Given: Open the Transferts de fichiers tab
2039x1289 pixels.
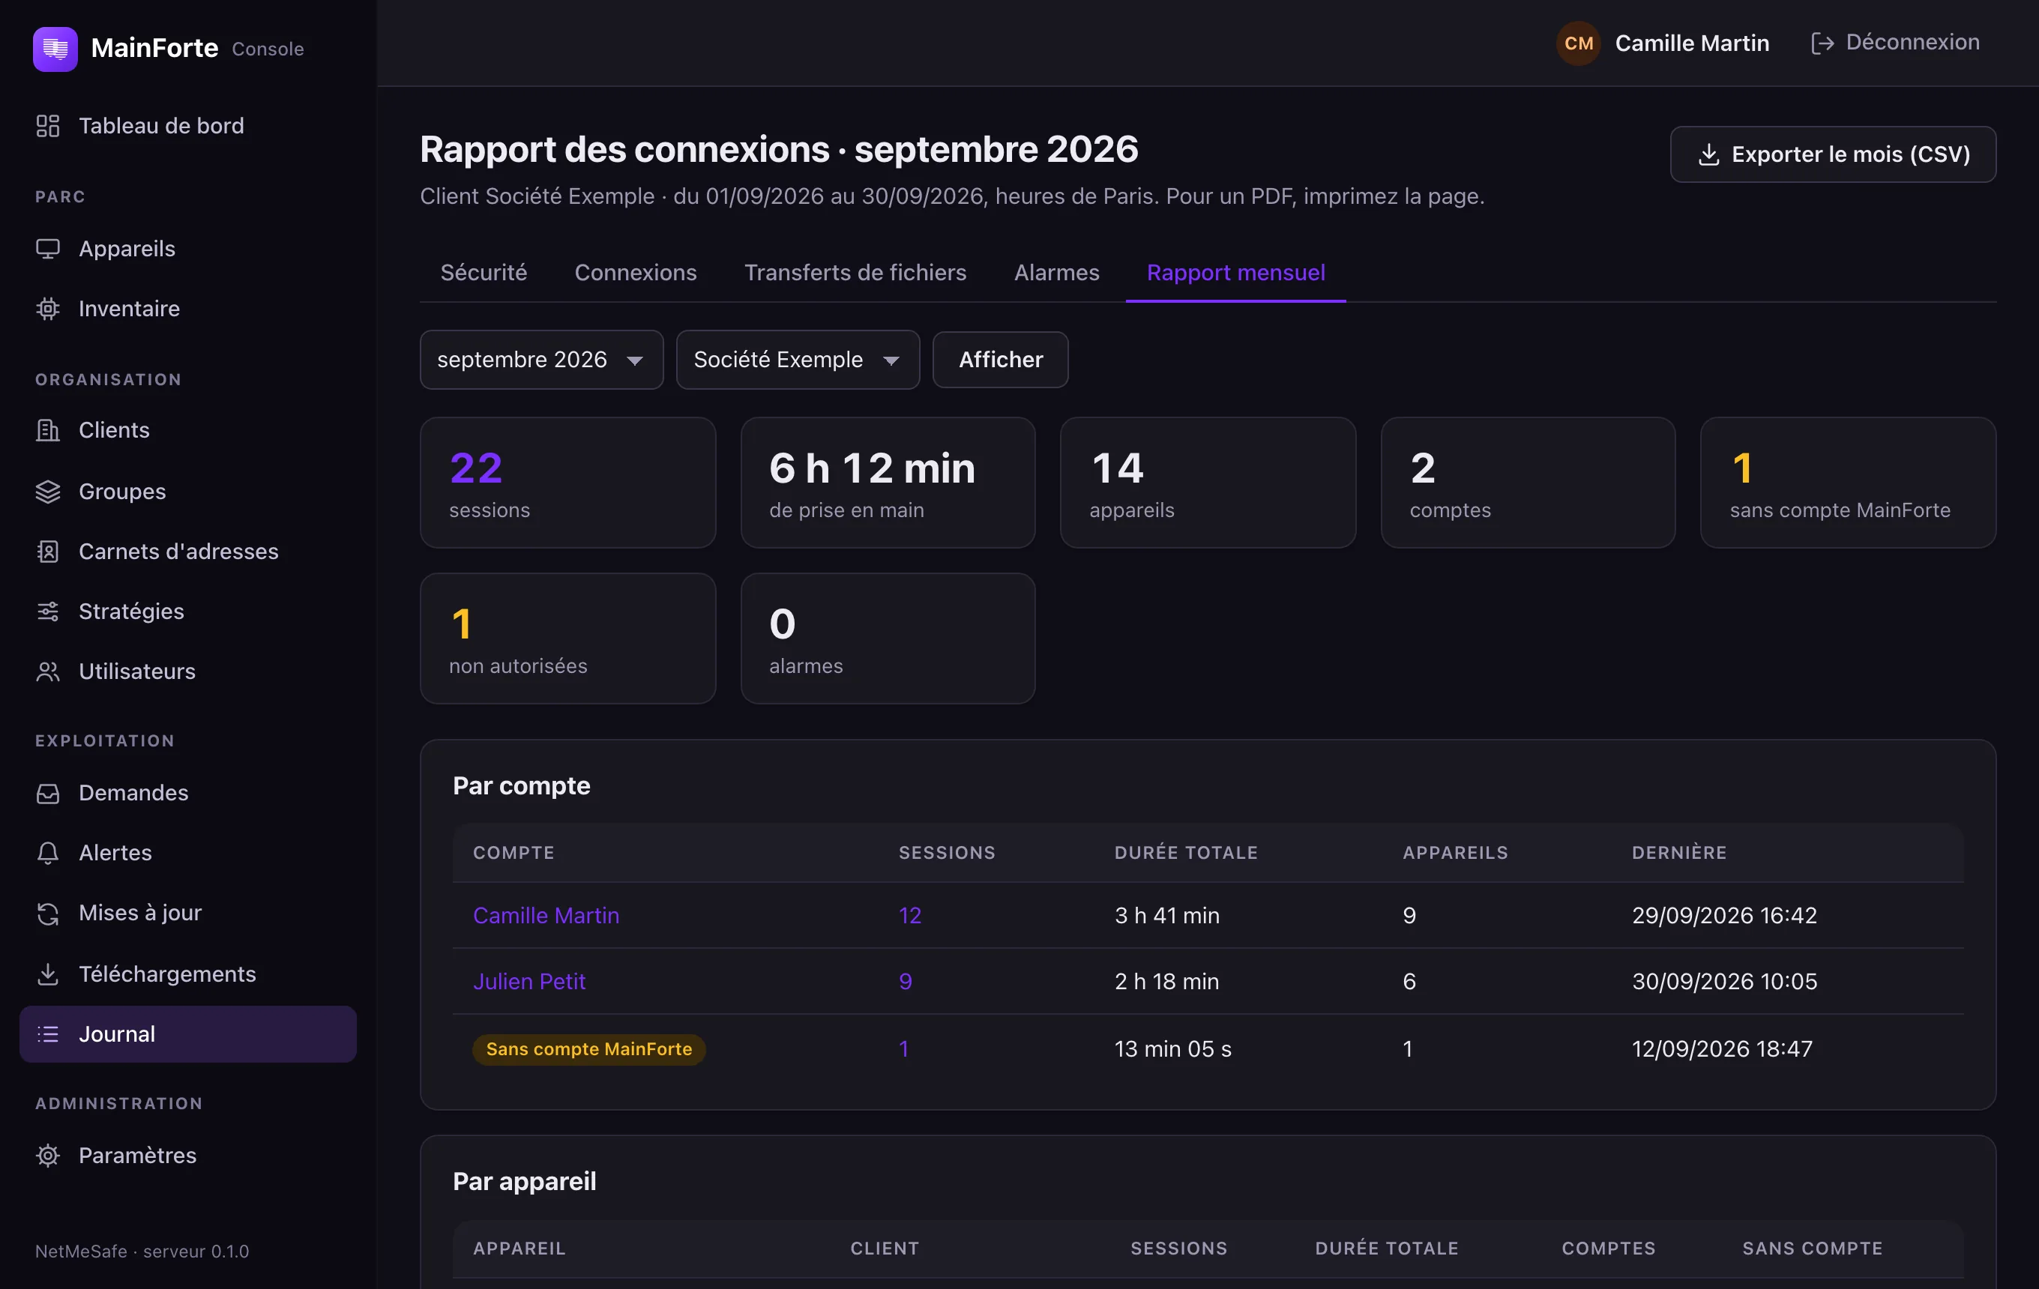Looking at the screenshot, I should [855, 273].
